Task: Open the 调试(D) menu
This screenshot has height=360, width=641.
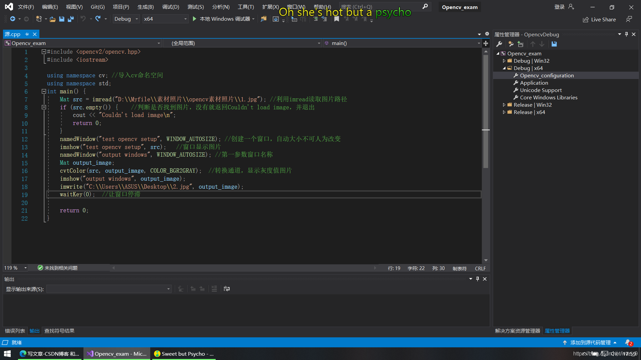Action: (170, 7)
